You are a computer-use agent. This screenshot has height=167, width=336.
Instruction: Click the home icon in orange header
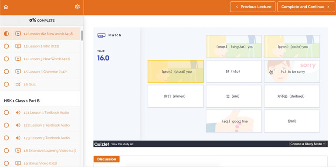coord(6,7)
